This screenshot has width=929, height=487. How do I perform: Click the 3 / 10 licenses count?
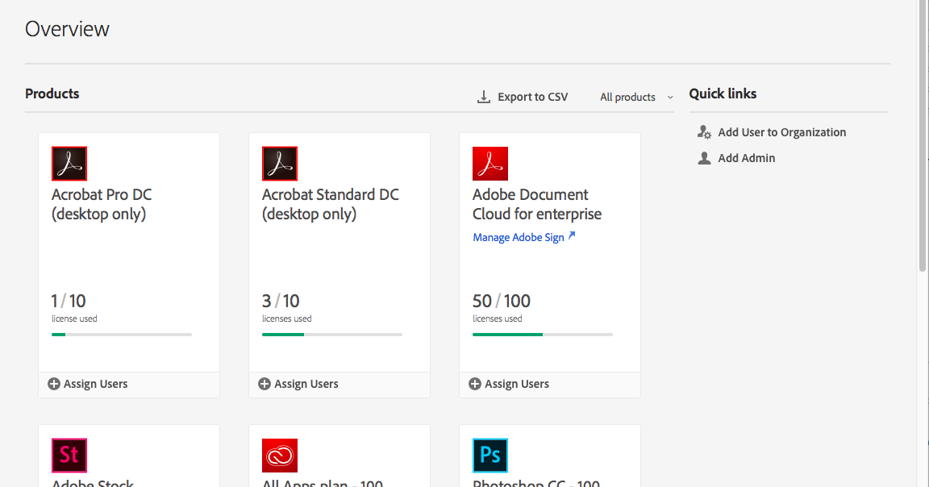[x=281, y=301]
